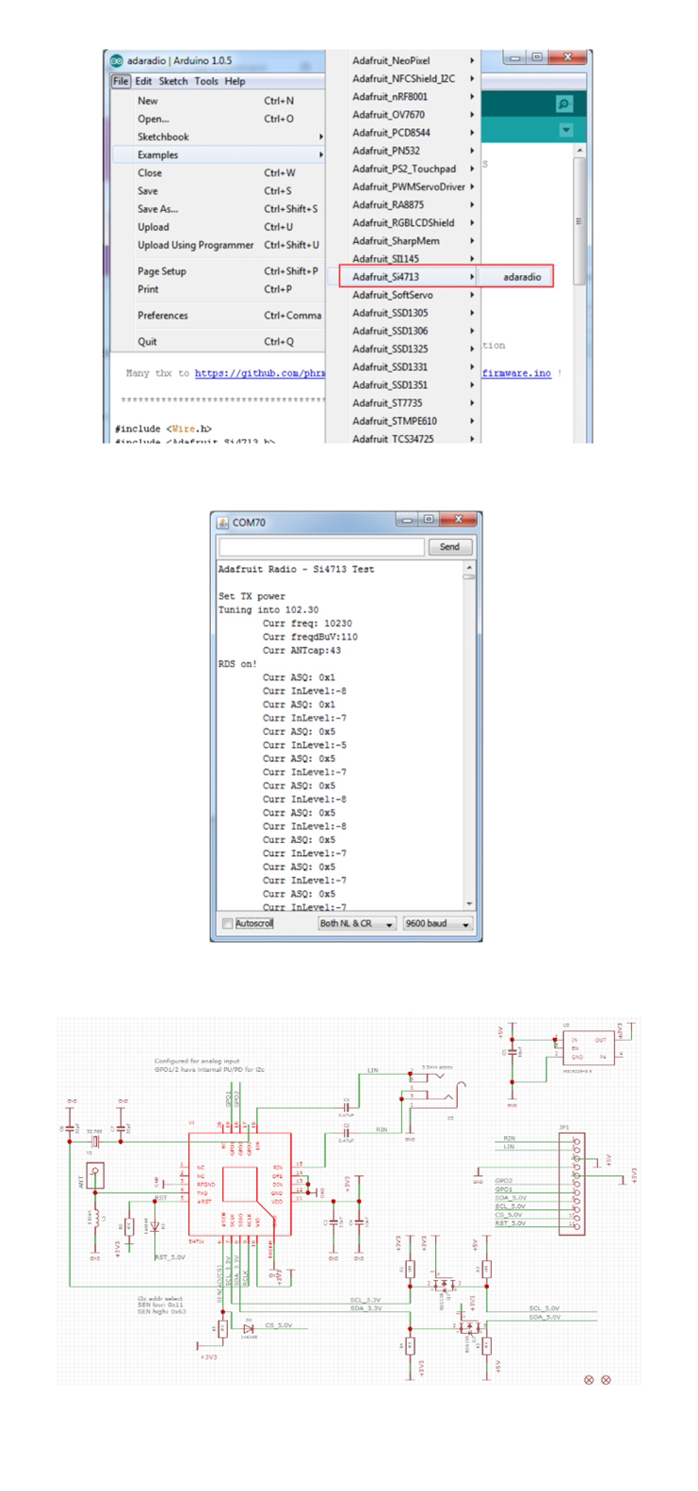Viewport: 698px width, 1491px height.
Task: Focus the serial input field in COM70
Action: pos(321,547)
